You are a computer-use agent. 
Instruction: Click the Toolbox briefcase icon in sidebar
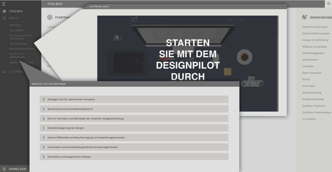click(4, 11)
